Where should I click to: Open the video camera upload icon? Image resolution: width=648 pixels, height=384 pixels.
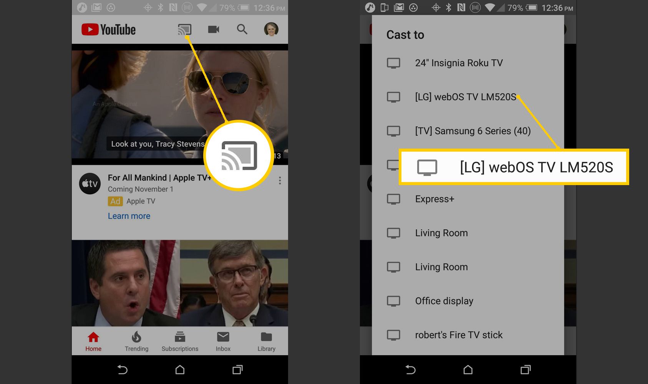click(x=214, y=30)
